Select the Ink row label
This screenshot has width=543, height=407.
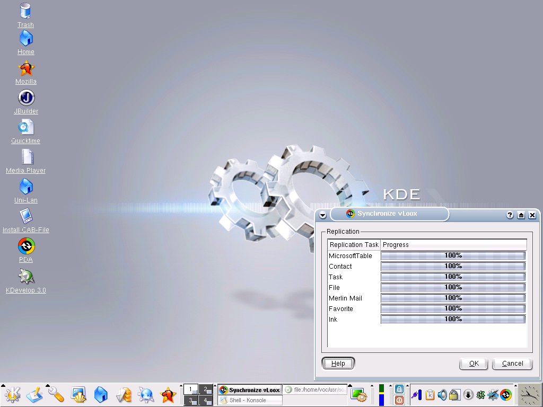[x=333, y=320]
